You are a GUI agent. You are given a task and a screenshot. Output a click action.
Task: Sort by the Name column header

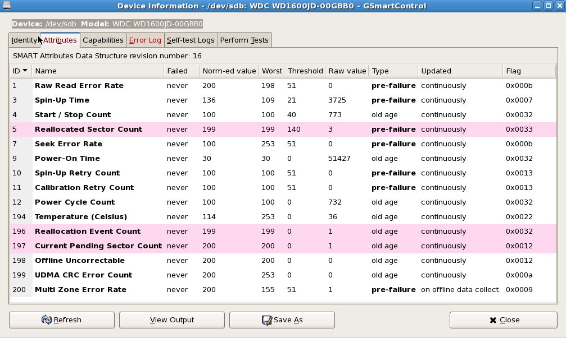point(97,71)
